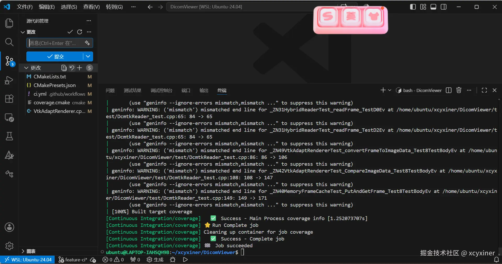Open more actions in 更改 header

(x=89, y=32)
